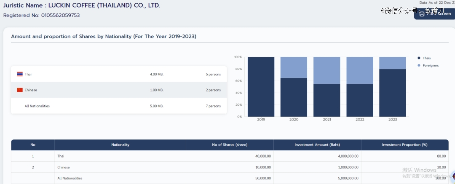Click the 5,000,000.00 total investment cell
Screen dimensions: 455x184
tap(317, 178)
